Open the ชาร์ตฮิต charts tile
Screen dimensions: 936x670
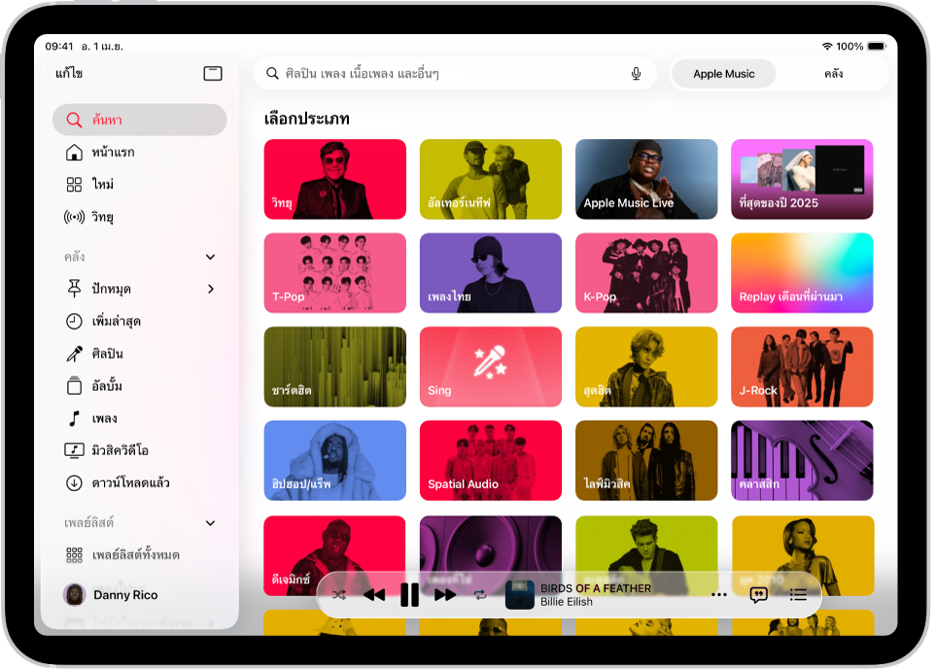pyautogui.click(x=335, y=367)
